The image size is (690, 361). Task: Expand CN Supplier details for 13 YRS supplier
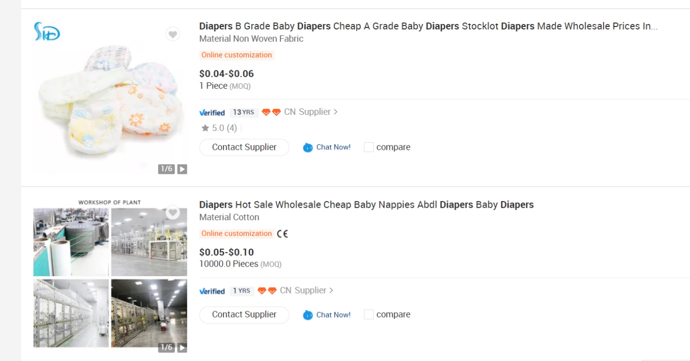(310, 112)
